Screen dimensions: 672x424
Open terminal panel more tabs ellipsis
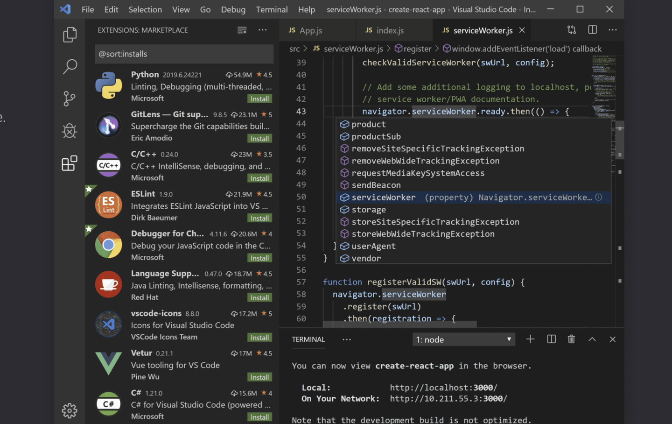click(x=347, y=339)
